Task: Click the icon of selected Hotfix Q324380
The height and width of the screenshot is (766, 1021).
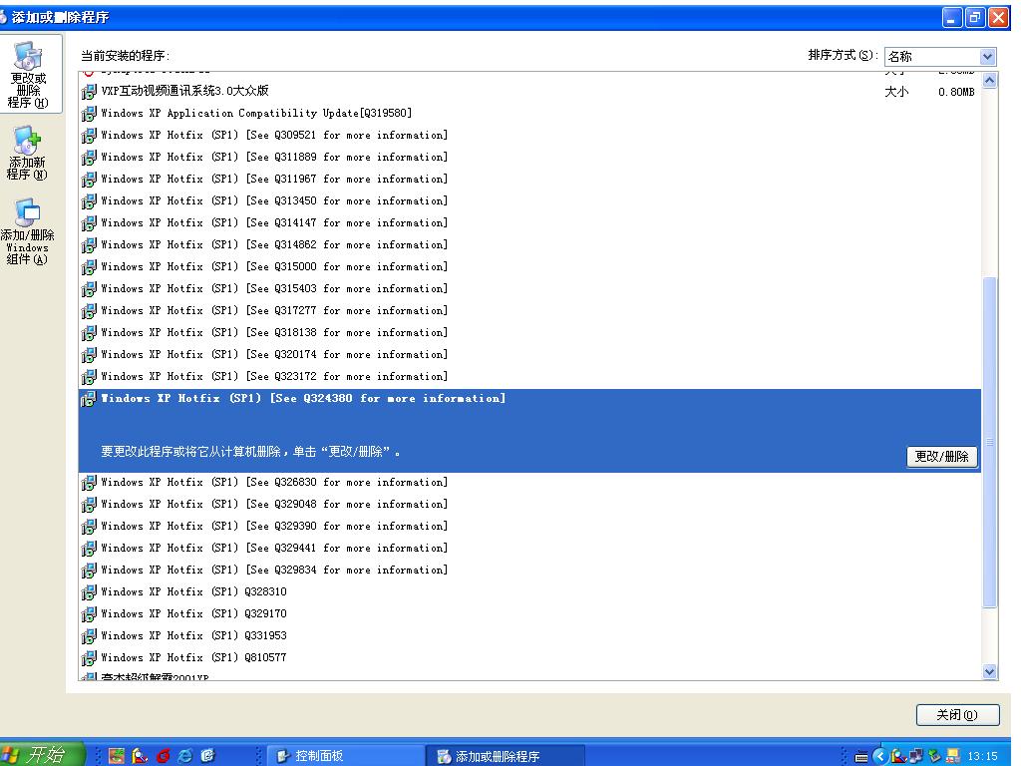Action: point(89,399)
